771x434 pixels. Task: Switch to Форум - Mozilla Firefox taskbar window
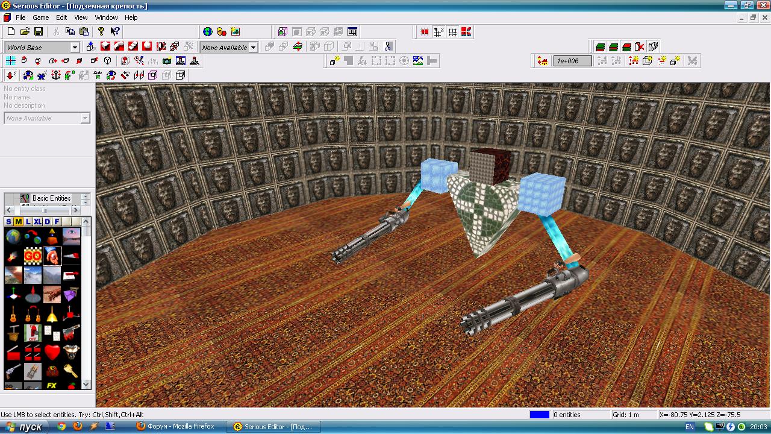176,427
